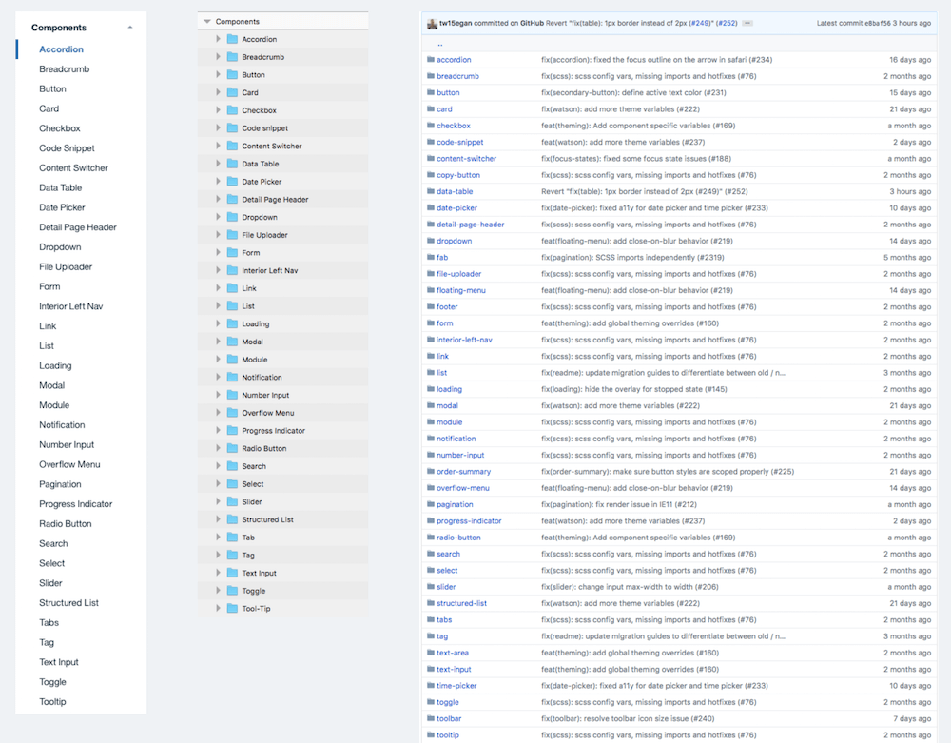Open the breadcrumb folder link on GitHub
The image size is (951, 743).
click(x=458, y=76)
